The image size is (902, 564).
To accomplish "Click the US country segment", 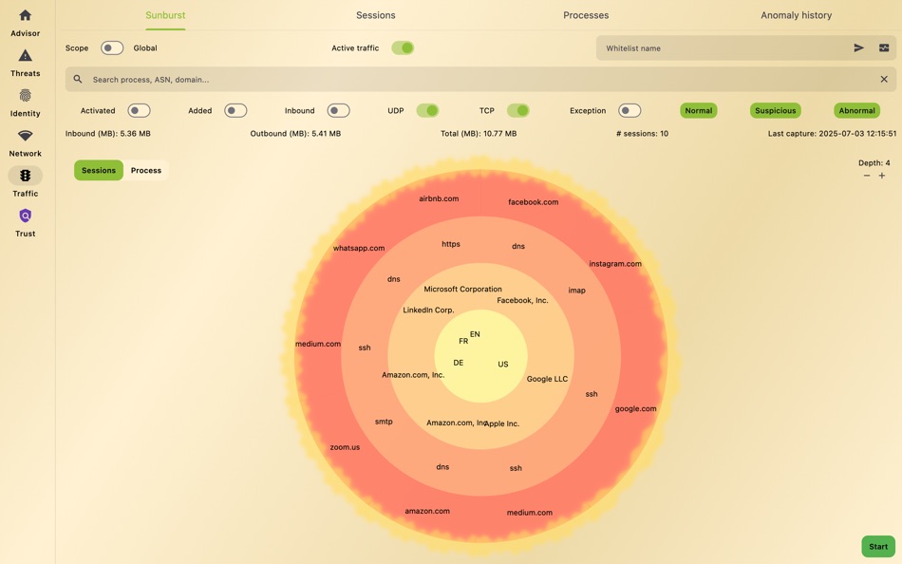I will (x=503, y=365).
